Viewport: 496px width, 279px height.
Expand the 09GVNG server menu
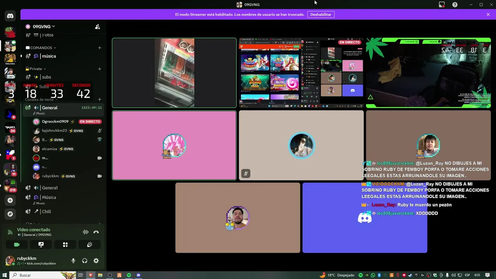[43, 27]
